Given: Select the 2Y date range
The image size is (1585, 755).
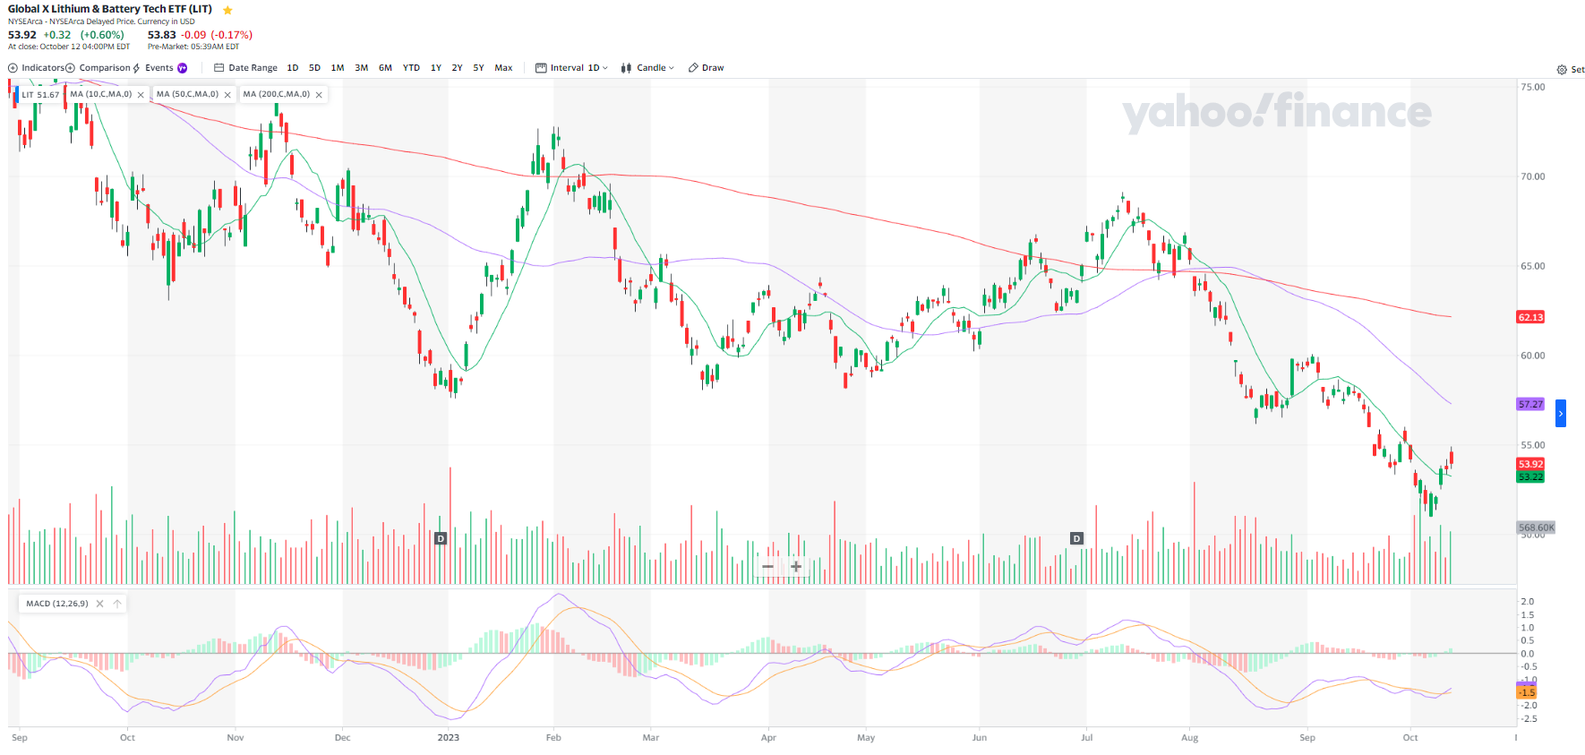Looking at the screenshot, I should [x=457, y=68].
